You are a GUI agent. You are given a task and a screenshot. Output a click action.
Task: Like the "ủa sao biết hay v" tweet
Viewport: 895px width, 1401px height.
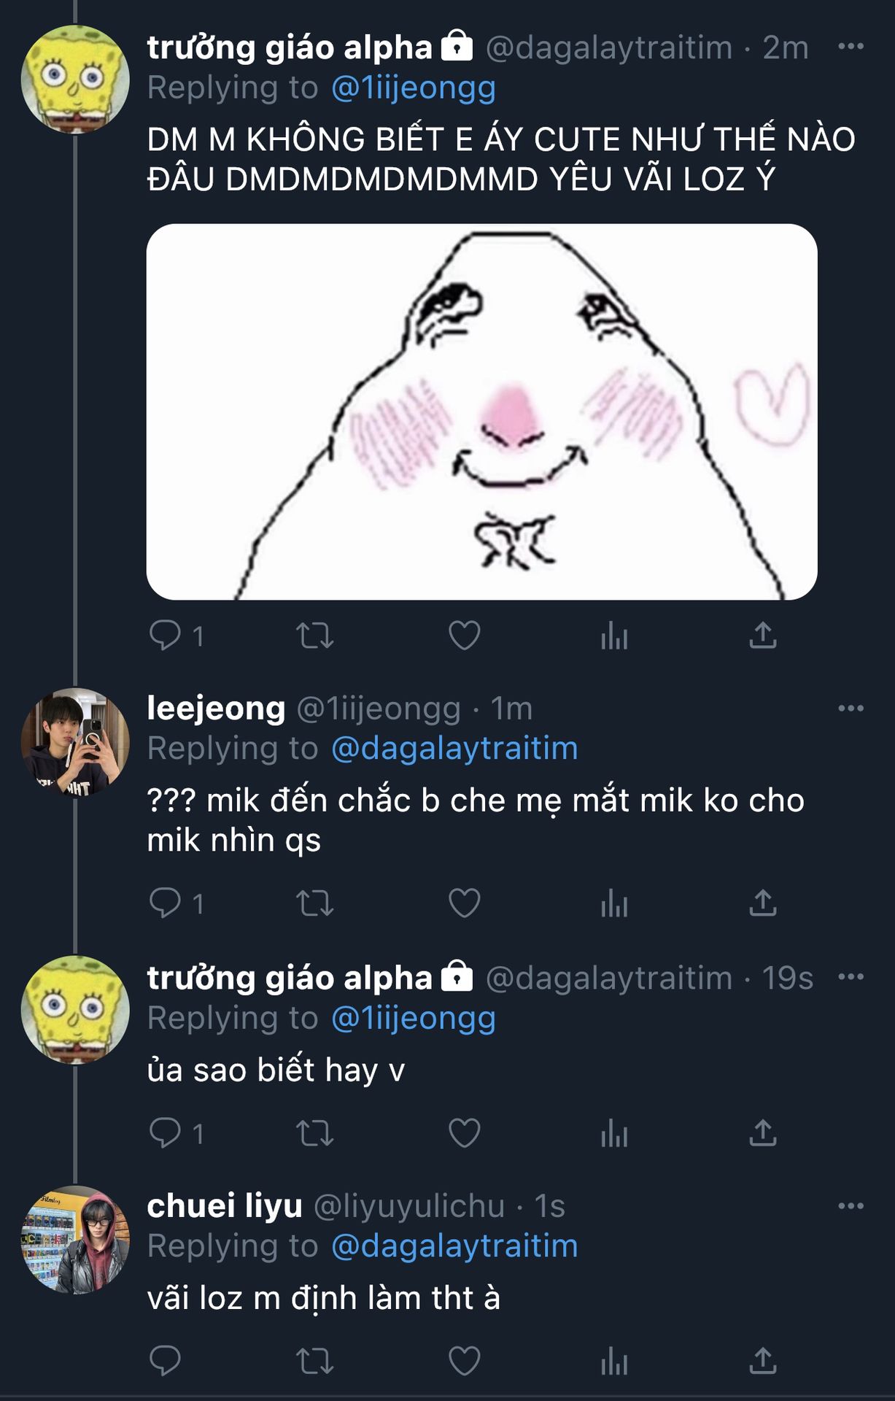tap(464, 1133)
